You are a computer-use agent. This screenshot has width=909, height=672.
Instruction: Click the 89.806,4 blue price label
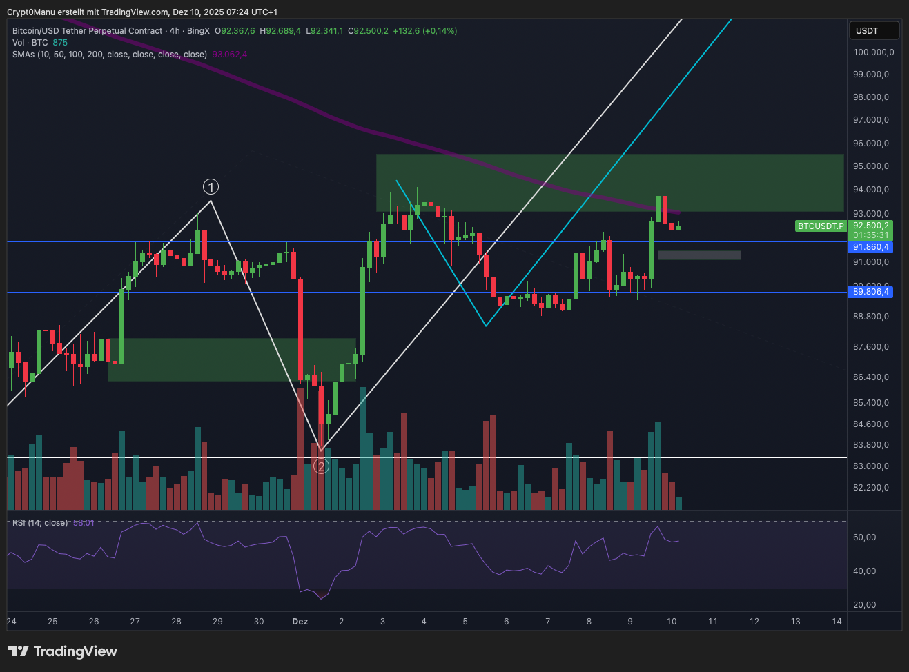click(870, 292)
